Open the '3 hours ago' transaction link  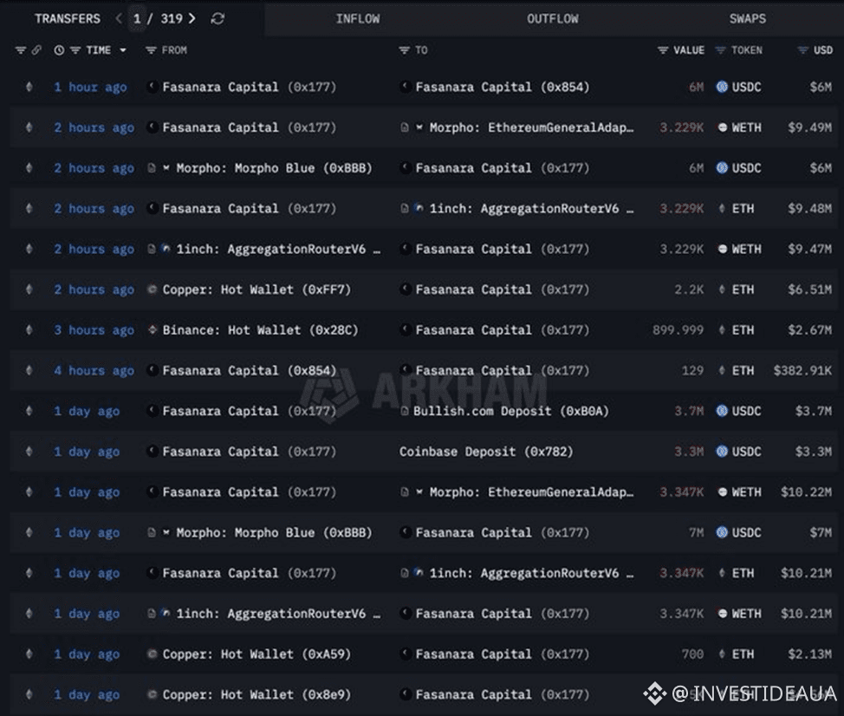[94, 330]
